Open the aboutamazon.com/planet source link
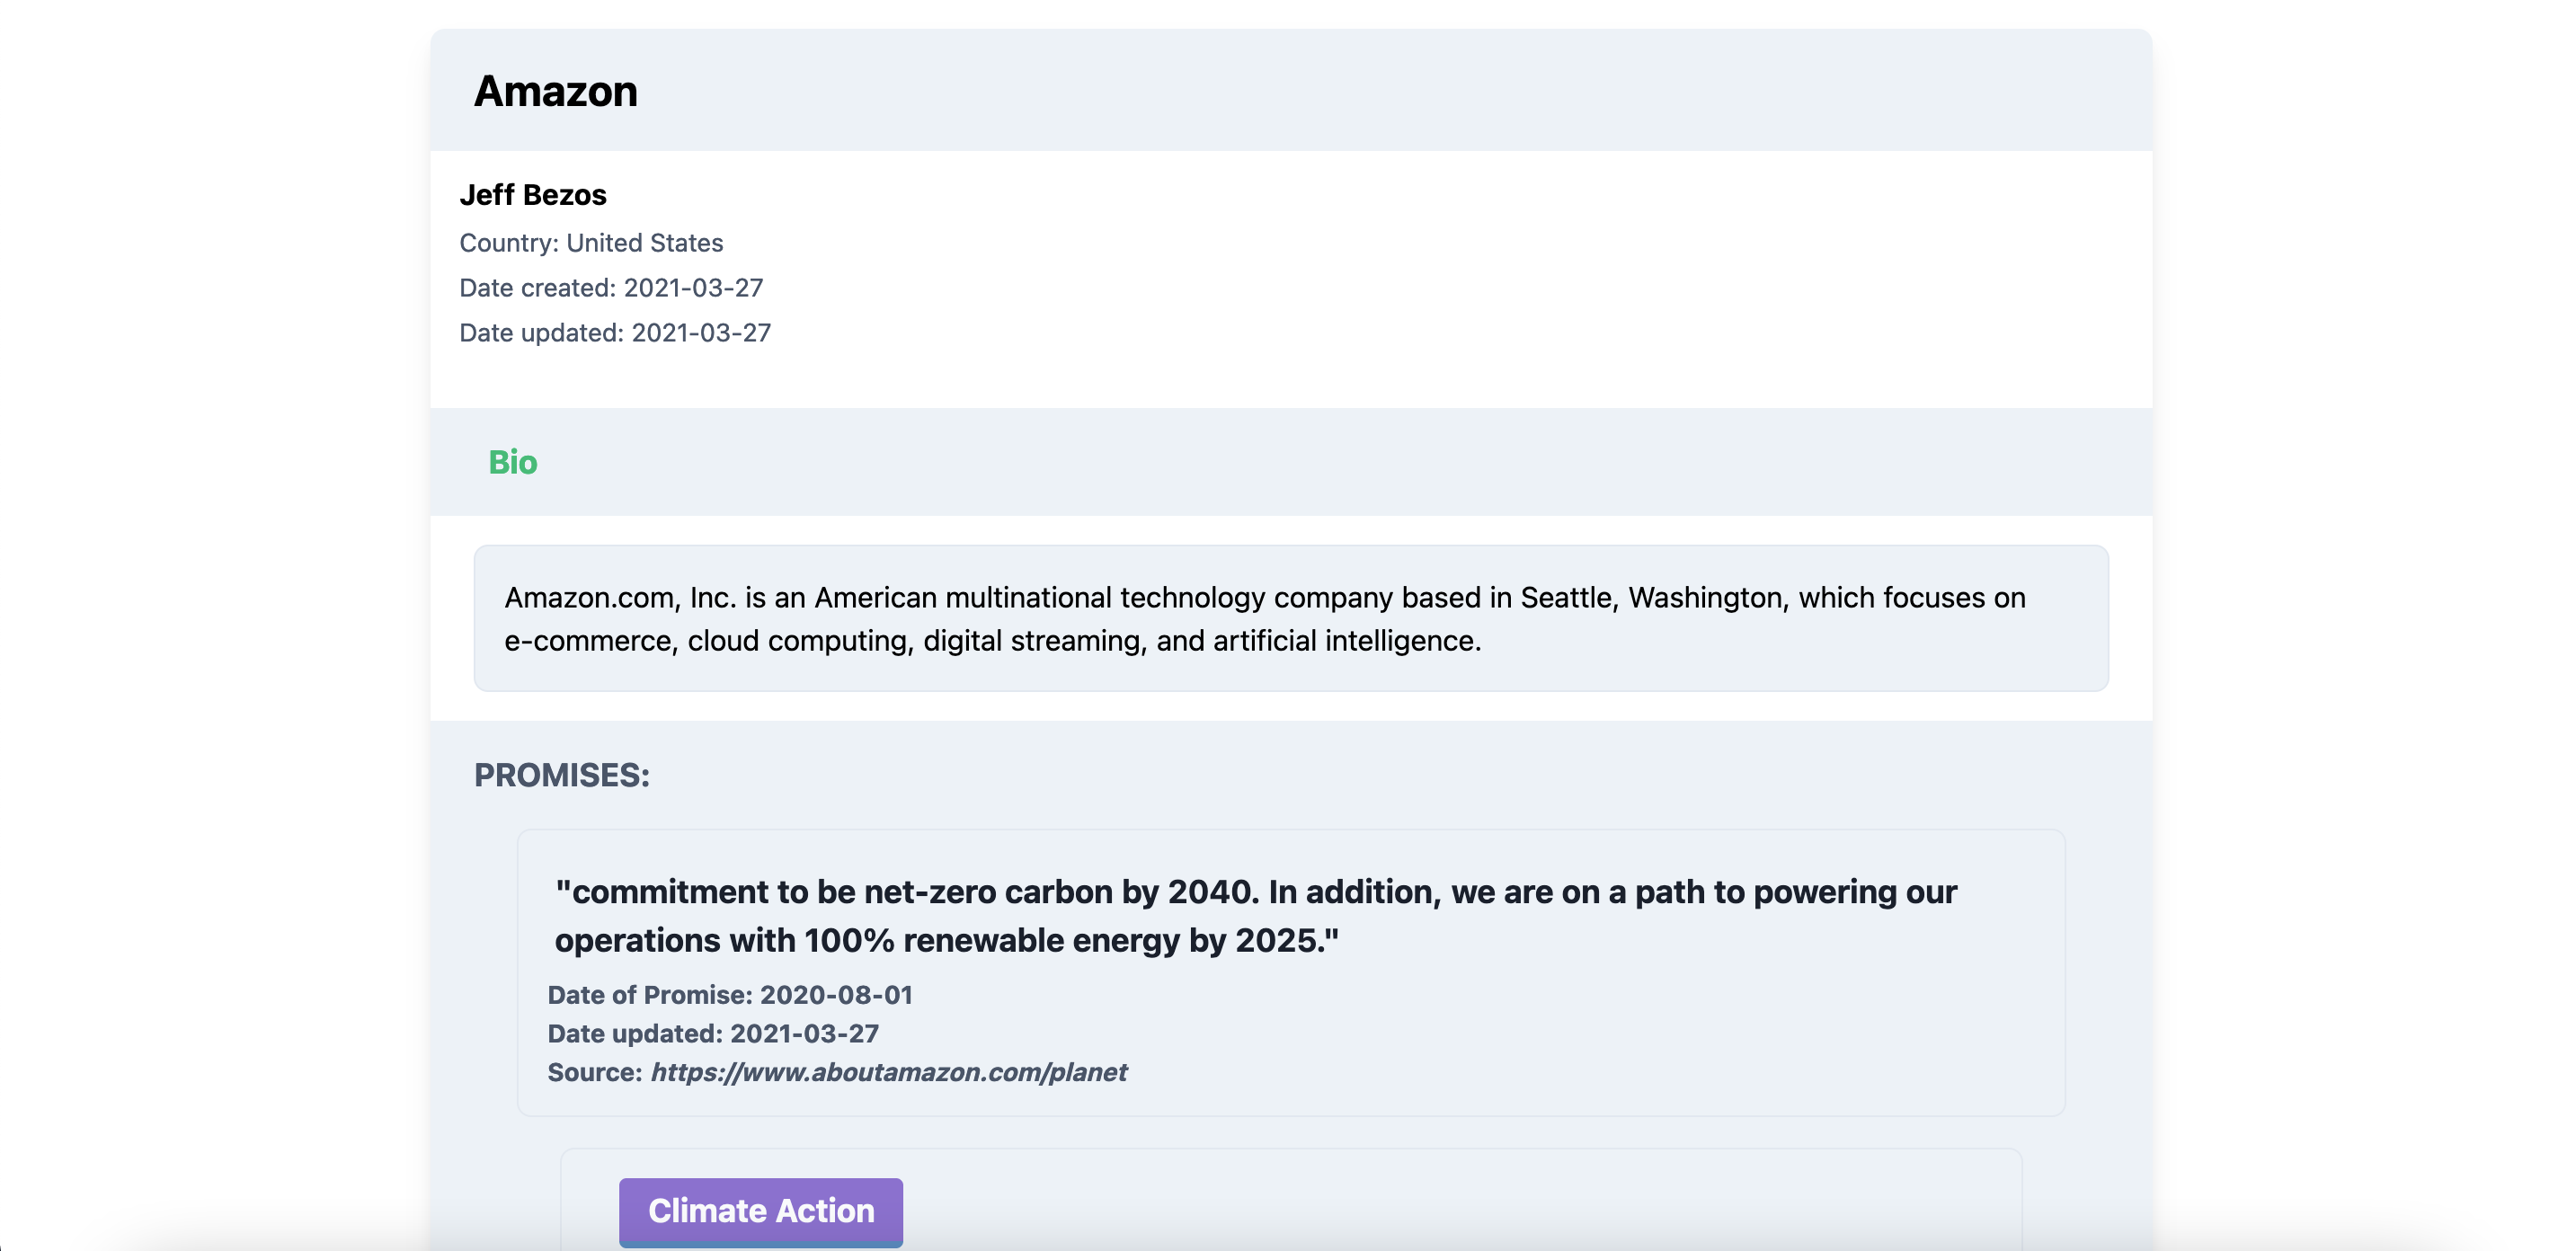2576x1251 pixels. 888,1072
